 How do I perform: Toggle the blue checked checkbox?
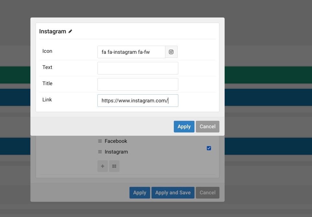tap(209, 148)
